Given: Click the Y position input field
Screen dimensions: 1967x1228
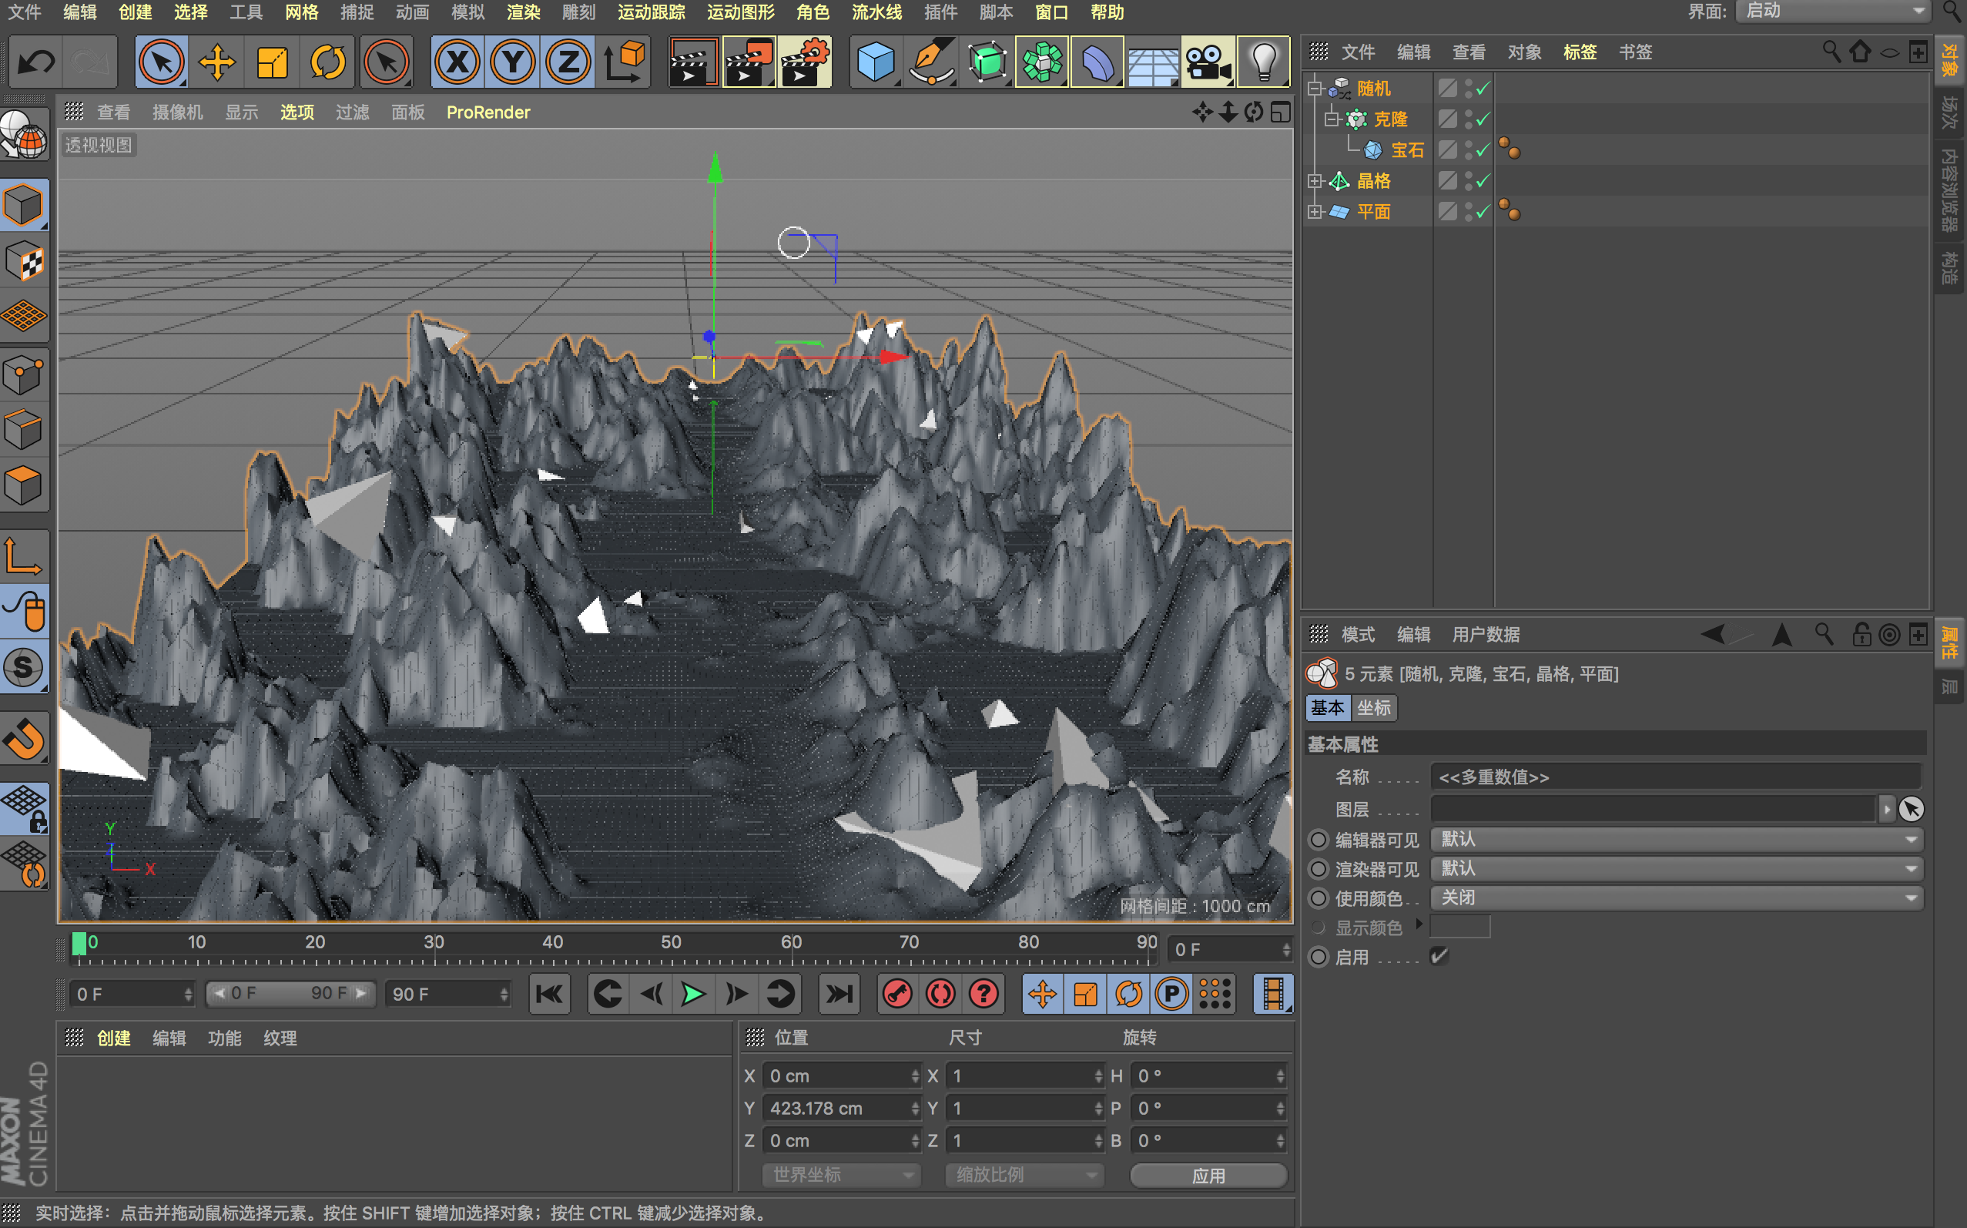Looking at the screenshot, I should tap(838, 1108).
